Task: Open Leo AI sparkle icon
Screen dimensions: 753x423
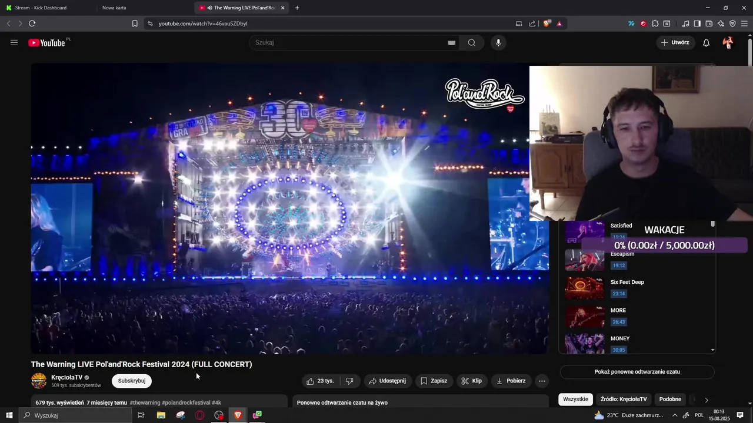Action: [721, 23]
